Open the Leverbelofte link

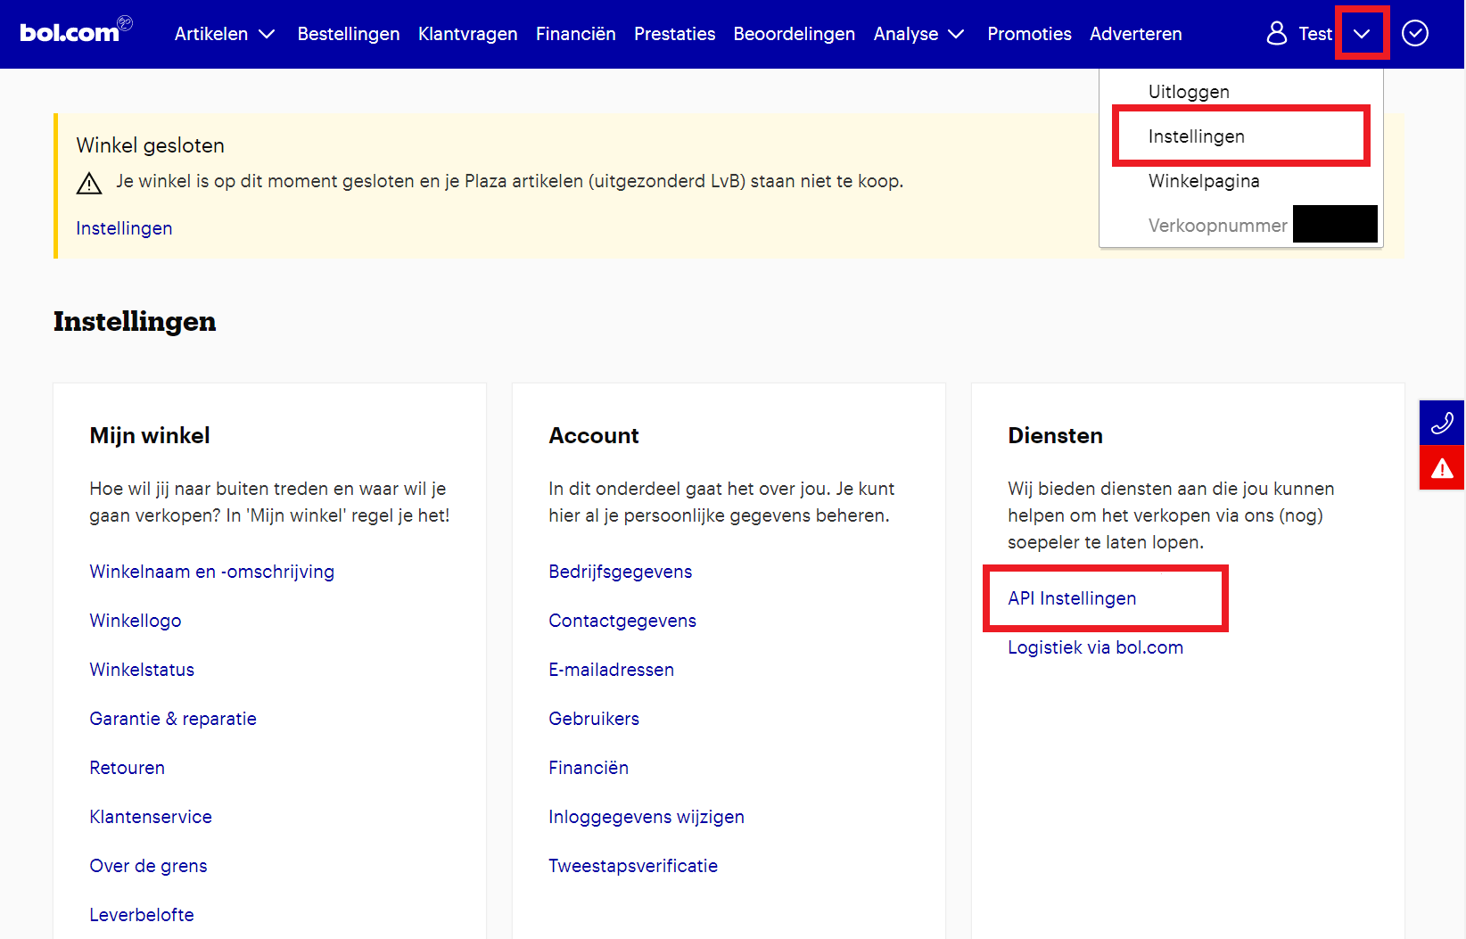142,915
